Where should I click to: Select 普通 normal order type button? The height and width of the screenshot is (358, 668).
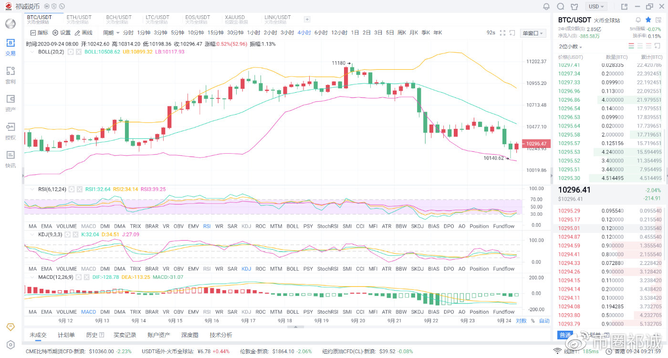coord(565,335)
